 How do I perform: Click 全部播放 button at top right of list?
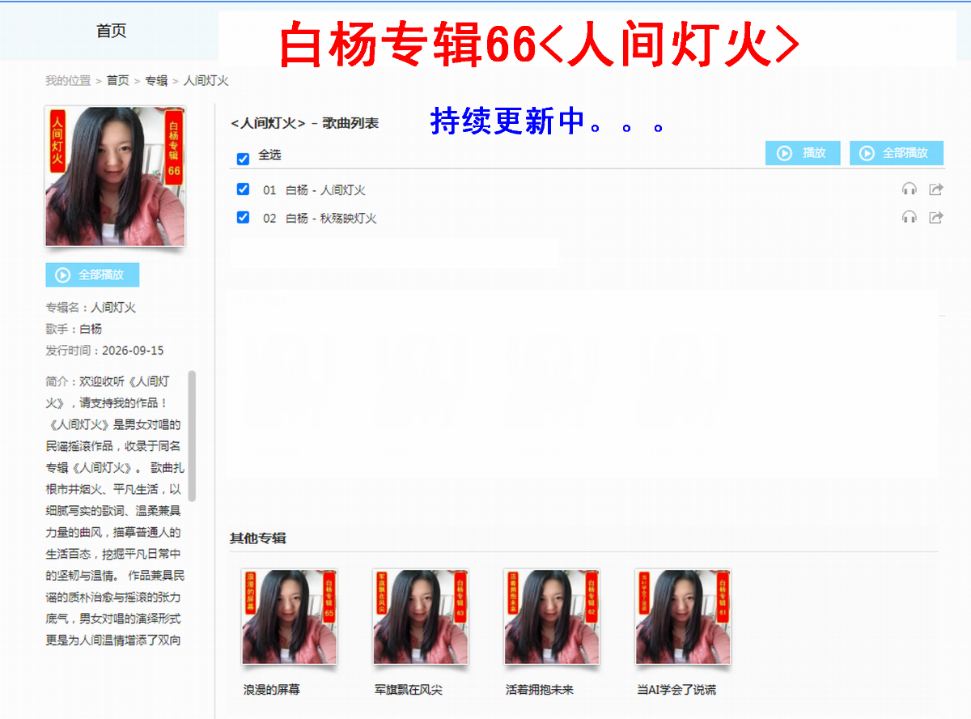897,153
